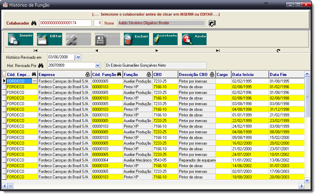Click Data Fim cell 31/12/1998

point(286,109)
